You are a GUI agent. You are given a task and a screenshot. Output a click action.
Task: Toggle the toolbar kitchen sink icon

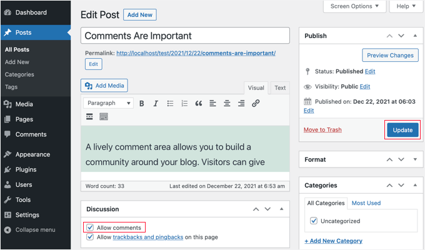[x=104, y=117]
